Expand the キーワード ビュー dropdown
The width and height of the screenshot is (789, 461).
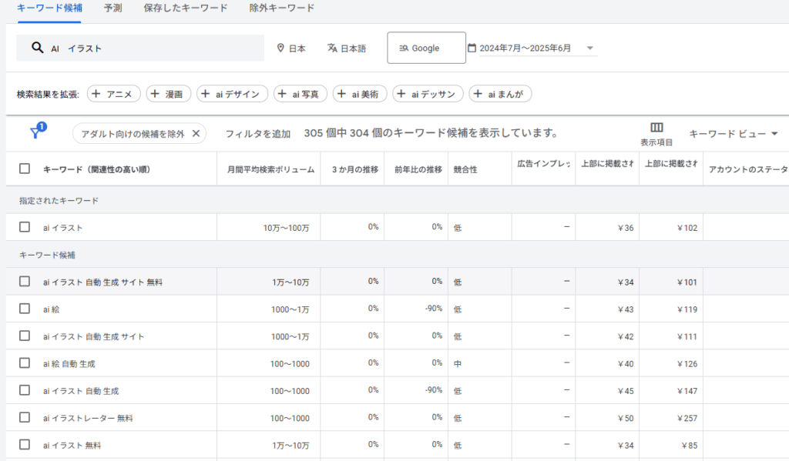click(x=733, y=134)
